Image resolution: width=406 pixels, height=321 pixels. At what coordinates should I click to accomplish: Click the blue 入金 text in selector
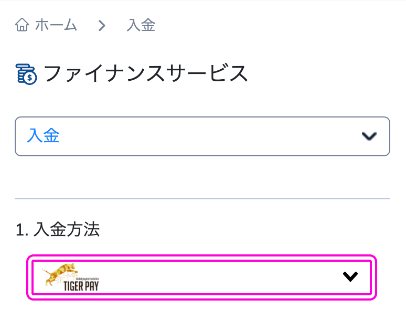tap(43, 135)
